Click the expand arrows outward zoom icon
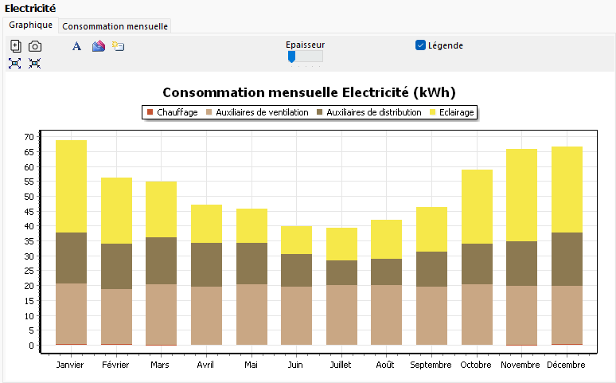 point(15,64)
